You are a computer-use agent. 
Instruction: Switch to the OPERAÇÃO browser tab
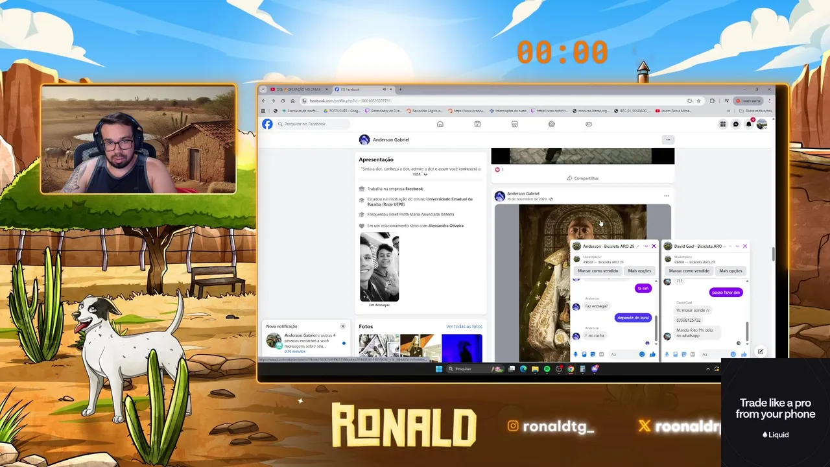298,90
